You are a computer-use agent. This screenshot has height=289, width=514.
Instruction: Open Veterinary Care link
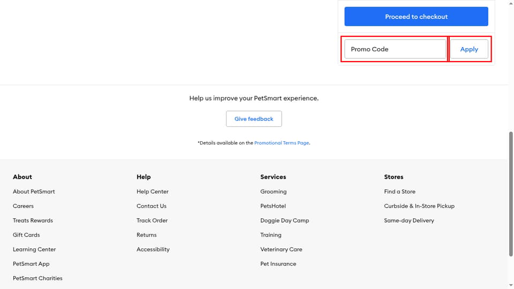(x=281, y=249)
